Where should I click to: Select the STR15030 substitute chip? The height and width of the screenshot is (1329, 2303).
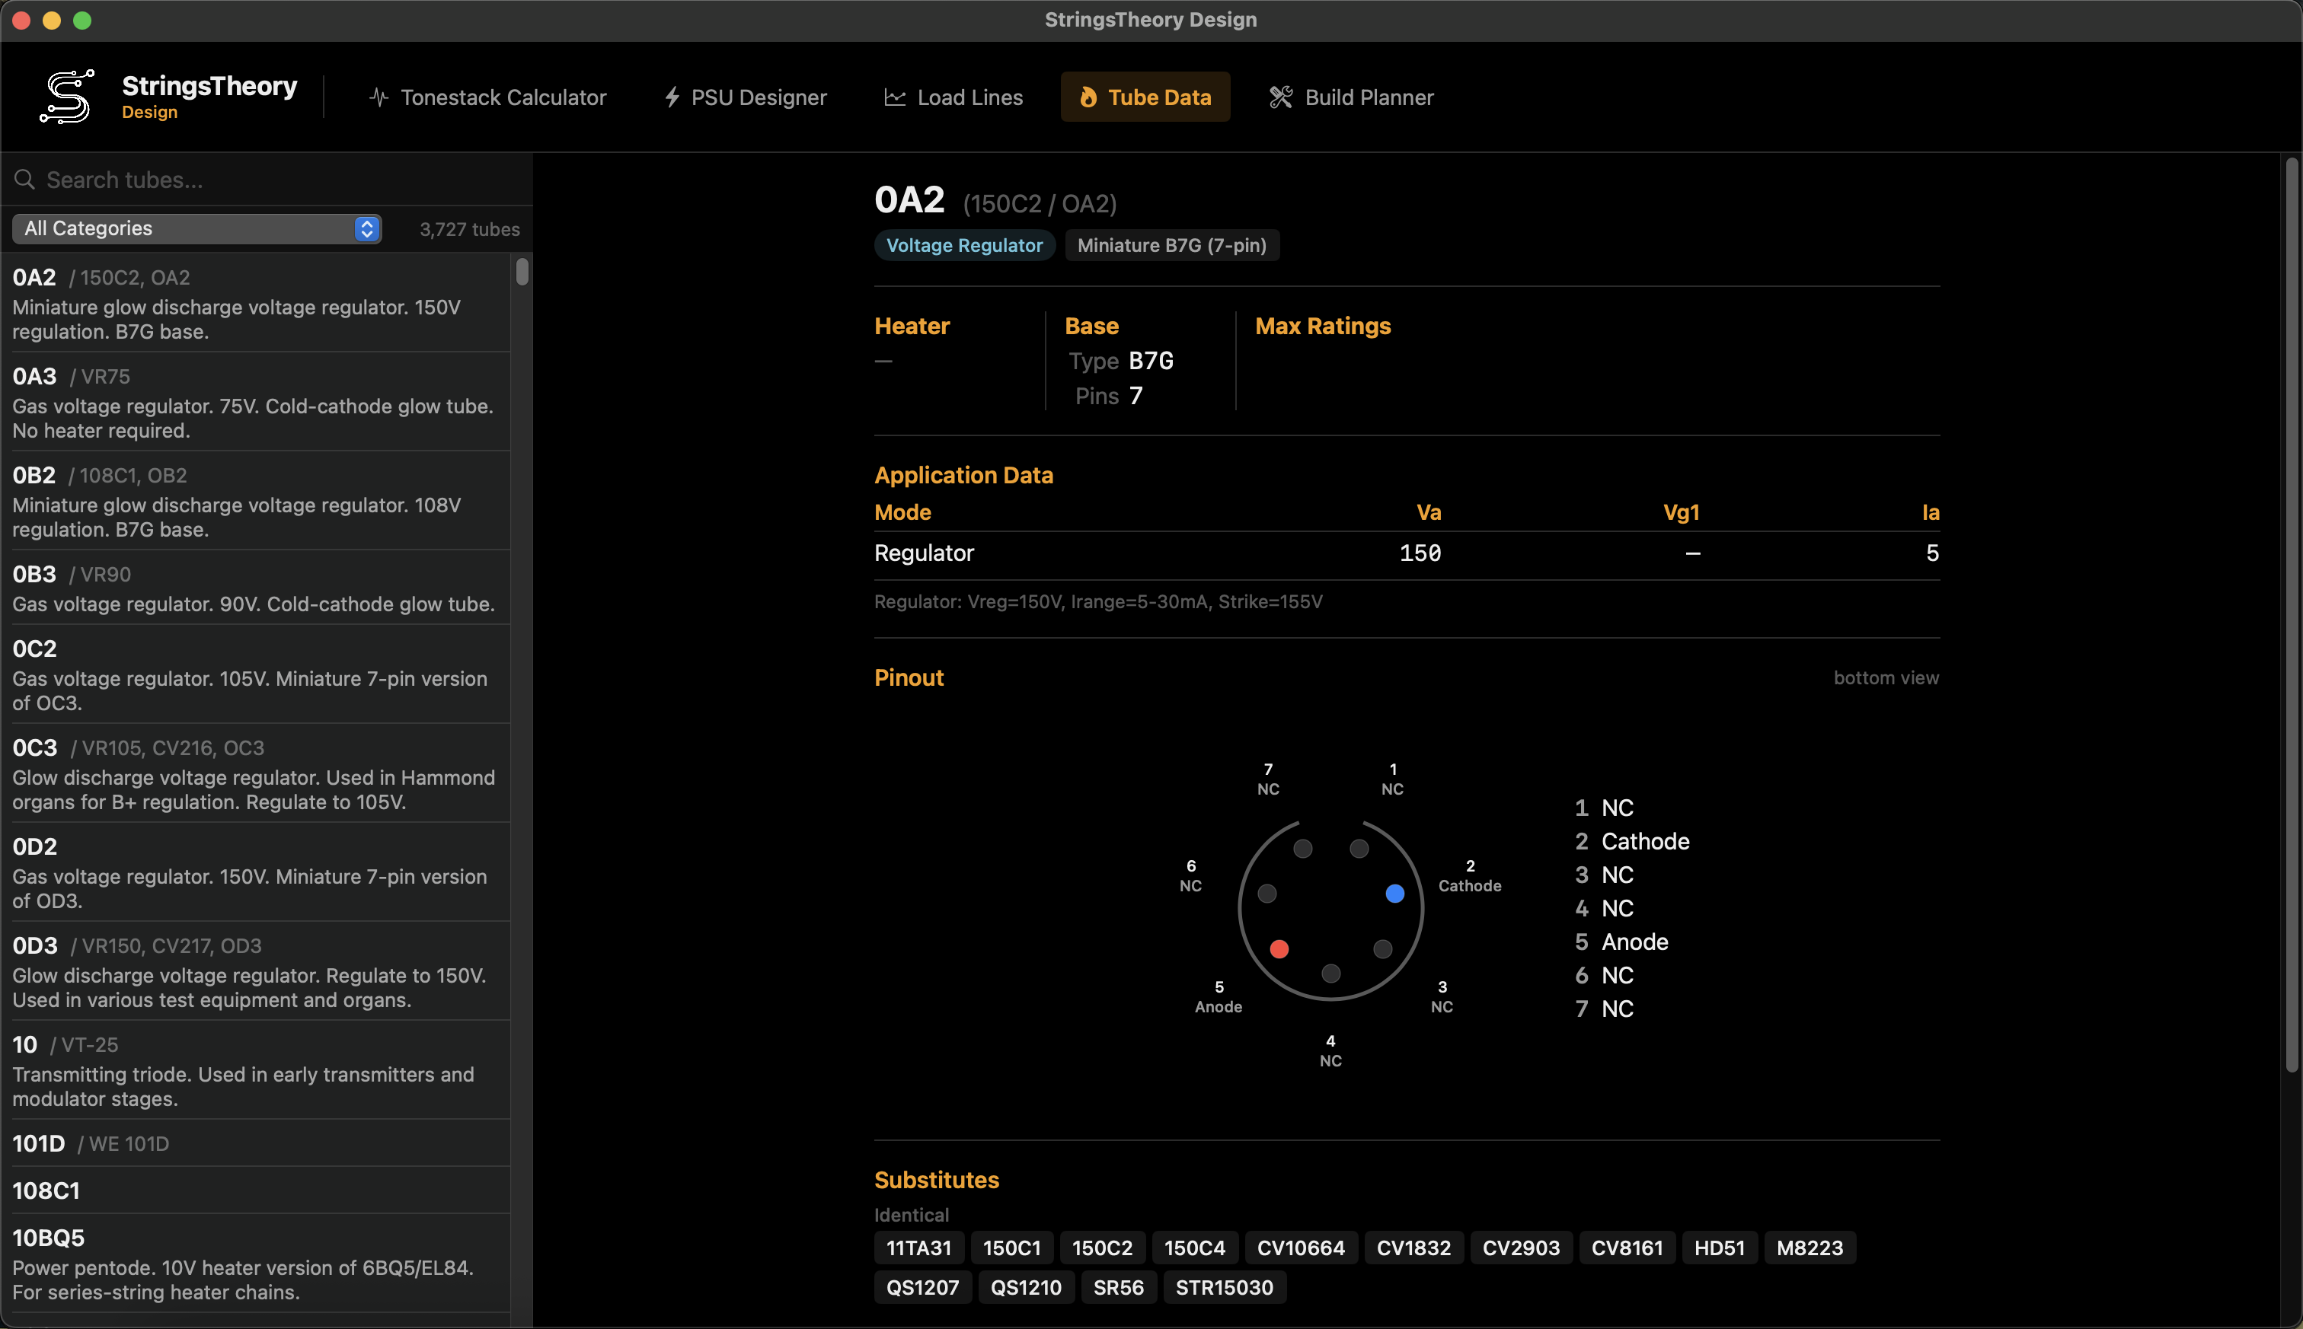1225,1287
